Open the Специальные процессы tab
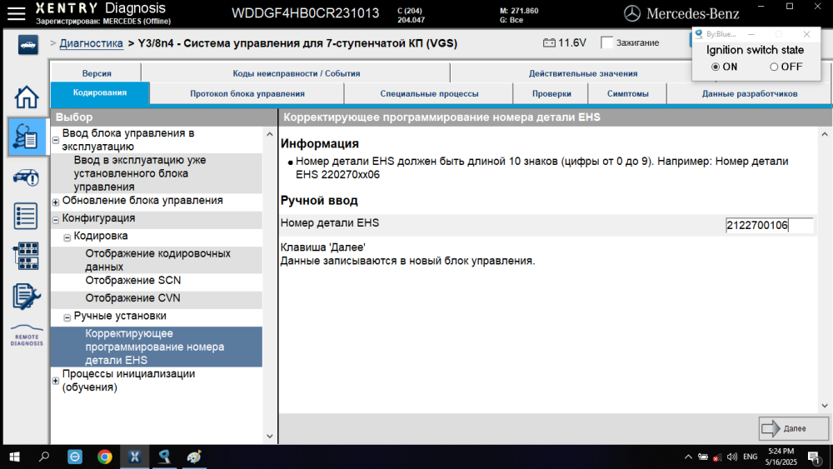The height and width of the screenshot is (469, 833). [429, 93]
